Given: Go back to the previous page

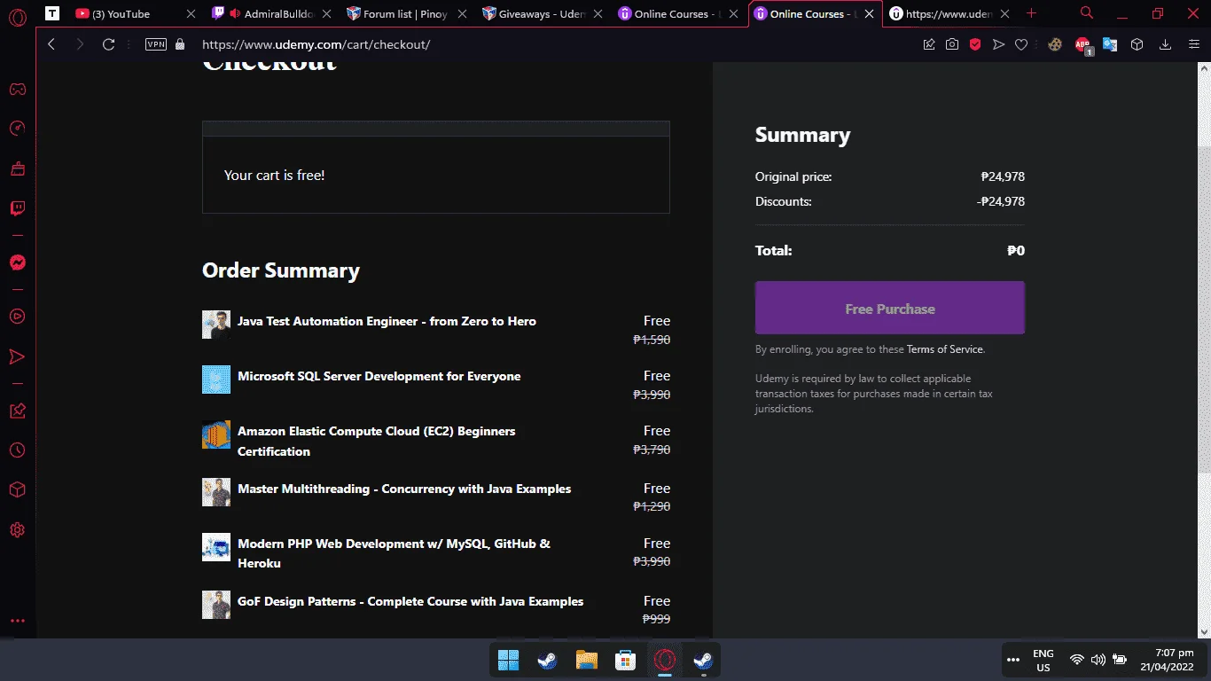Looking at the screenshot, I should coord(51,44).
